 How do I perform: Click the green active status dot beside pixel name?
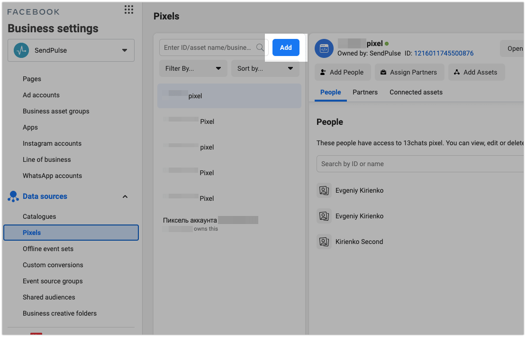pos(387,44)
